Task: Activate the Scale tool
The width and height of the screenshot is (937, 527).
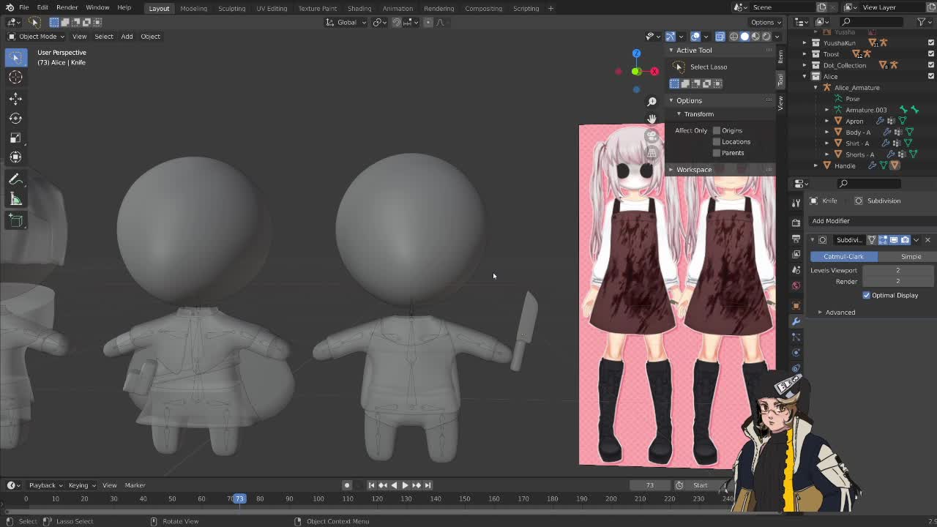Action: click(15, 138)
